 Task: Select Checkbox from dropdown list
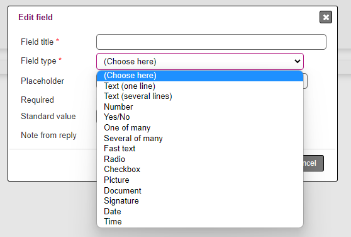[200, 170]
